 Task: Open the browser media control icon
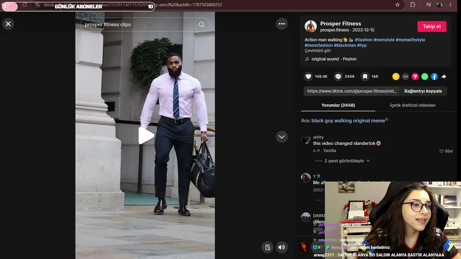tap(428, 5)
